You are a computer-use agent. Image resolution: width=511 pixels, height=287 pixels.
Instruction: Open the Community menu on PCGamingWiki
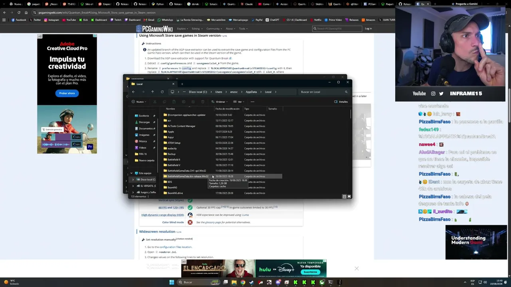[x=214, y=29]
